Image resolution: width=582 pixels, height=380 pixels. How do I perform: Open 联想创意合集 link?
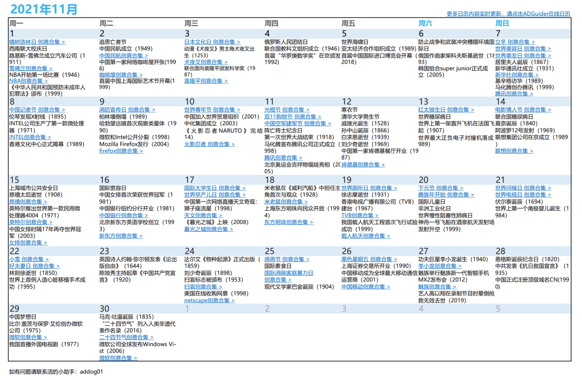tap(514, 151)
